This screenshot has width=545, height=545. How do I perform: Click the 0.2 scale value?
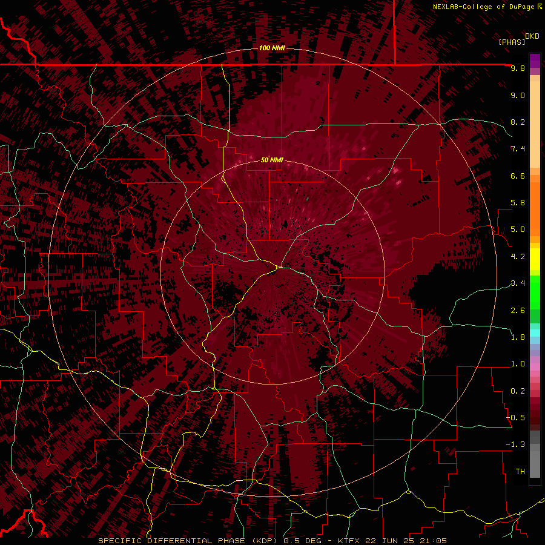pos(518,391)
